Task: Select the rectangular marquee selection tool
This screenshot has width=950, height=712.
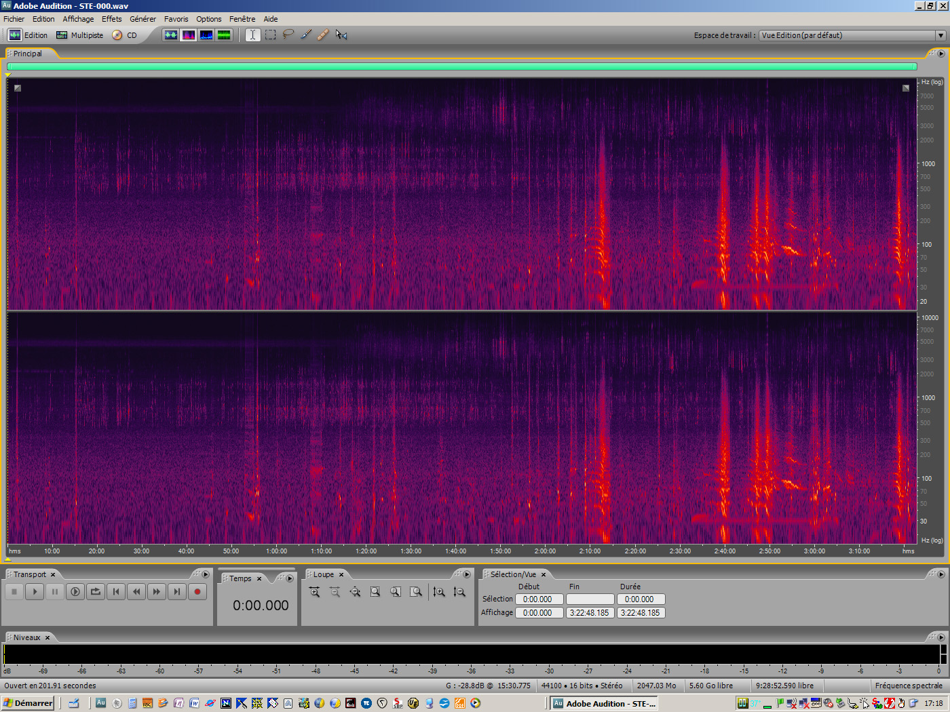Action: (x=270, y=35)
